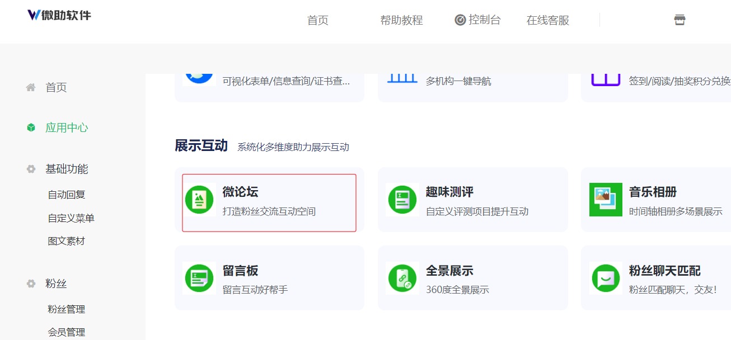Open 自定义菜单 in sidebar

[71, 218]
